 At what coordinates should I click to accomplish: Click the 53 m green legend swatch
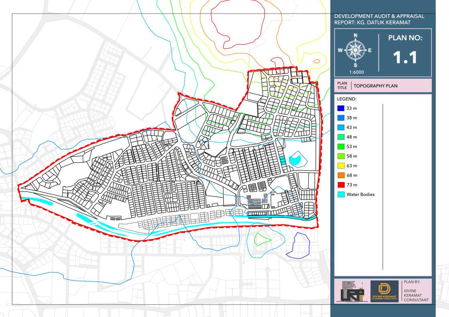341,147
